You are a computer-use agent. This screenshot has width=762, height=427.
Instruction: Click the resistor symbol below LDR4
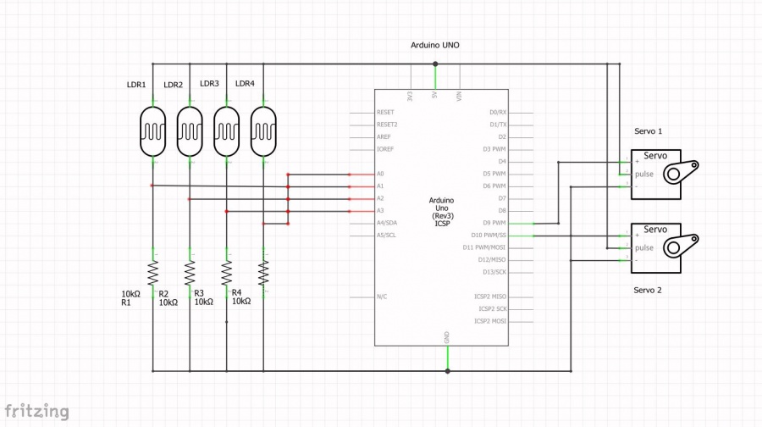click(x=263, y=273)
